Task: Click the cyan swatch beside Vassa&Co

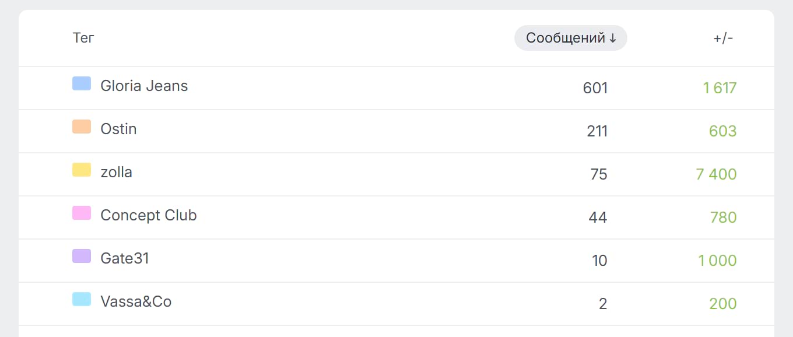Action: 82,299
